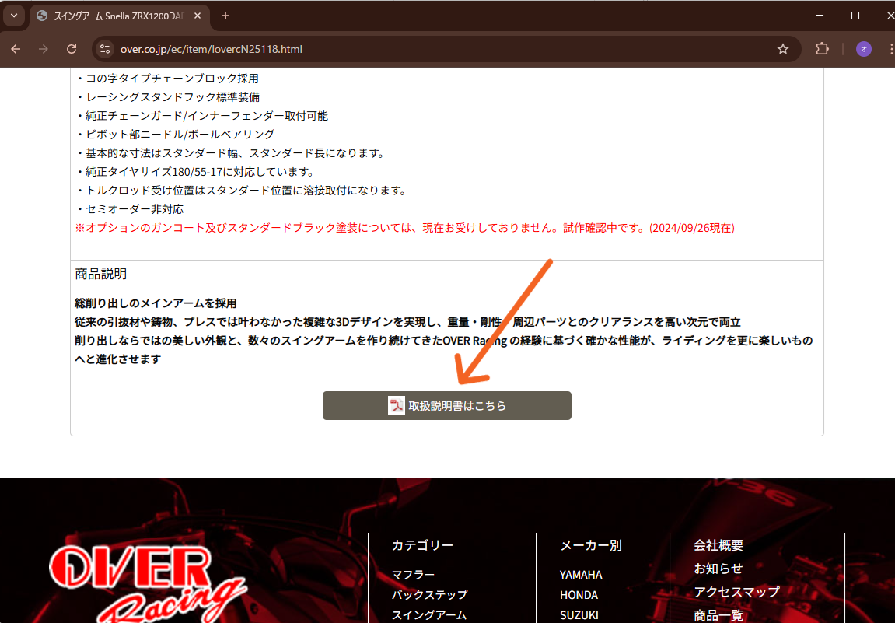Screen dimensions: 895x623
Task: Minimize the browser window
Action: (x=820, y=16)
